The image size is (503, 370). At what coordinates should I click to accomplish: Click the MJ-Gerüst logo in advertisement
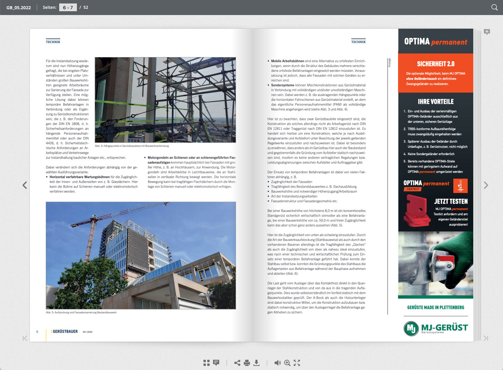(x=436, y=328)
